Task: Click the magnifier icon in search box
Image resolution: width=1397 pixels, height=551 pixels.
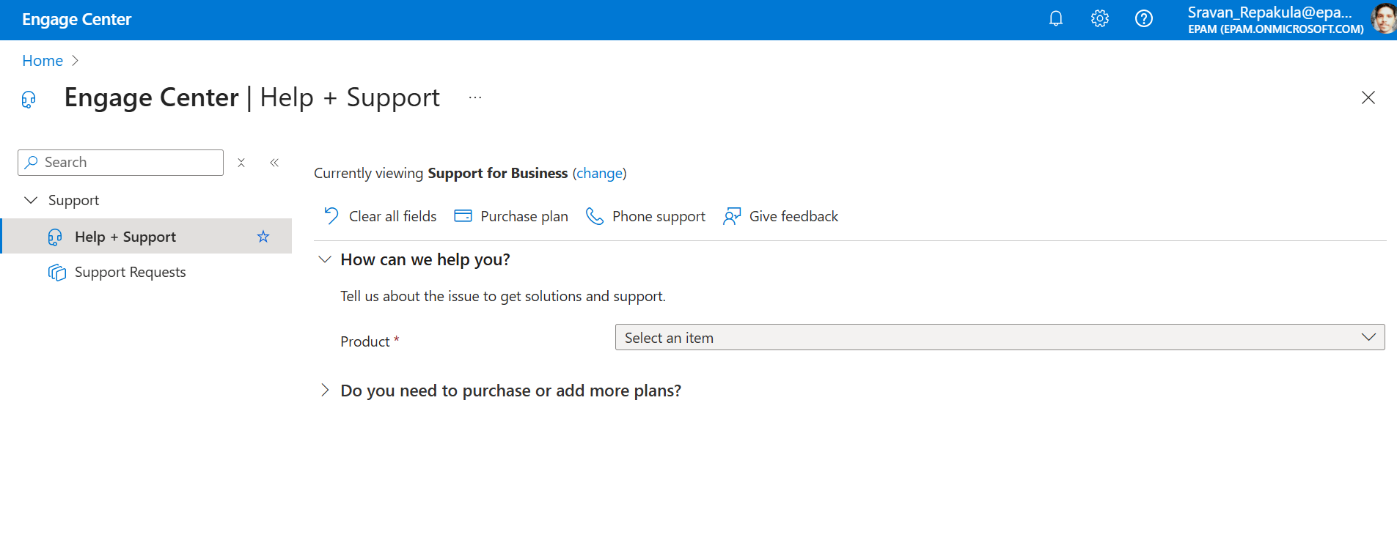Action: tap(31, 162)
